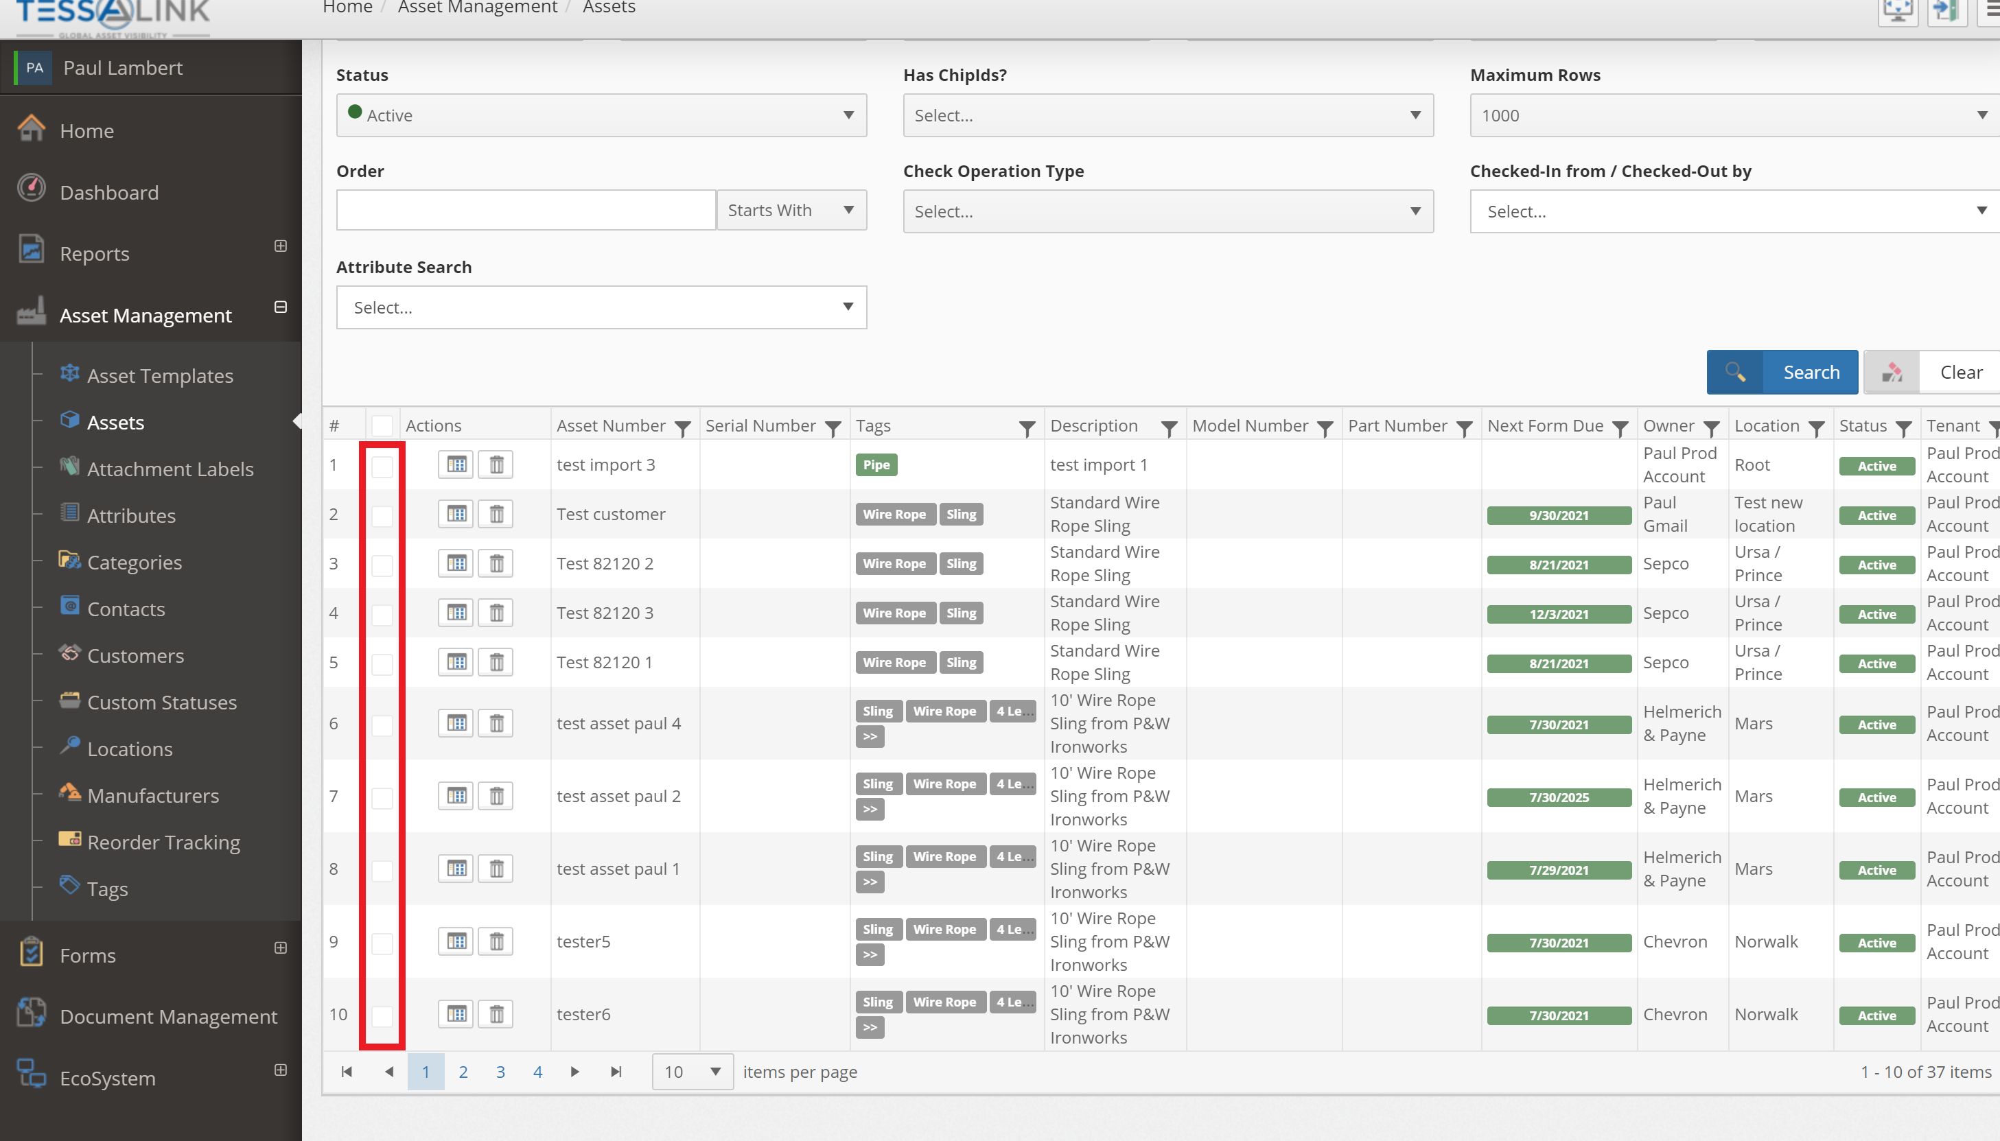Image resolution: width=2000 pixels, height=1141 pixels.
Task: Expand the Forms menu section
Action: point(280,948)
